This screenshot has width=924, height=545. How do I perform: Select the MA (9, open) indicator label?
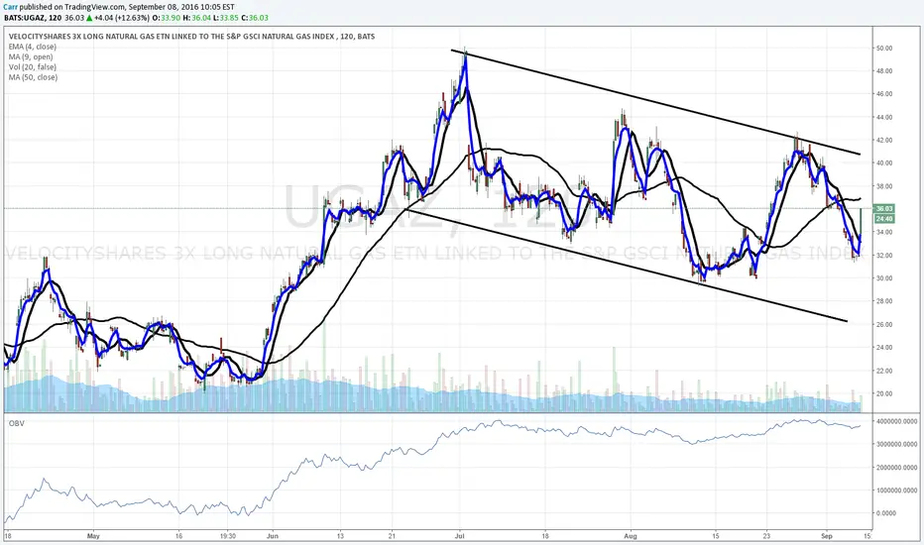pos(31,56)
